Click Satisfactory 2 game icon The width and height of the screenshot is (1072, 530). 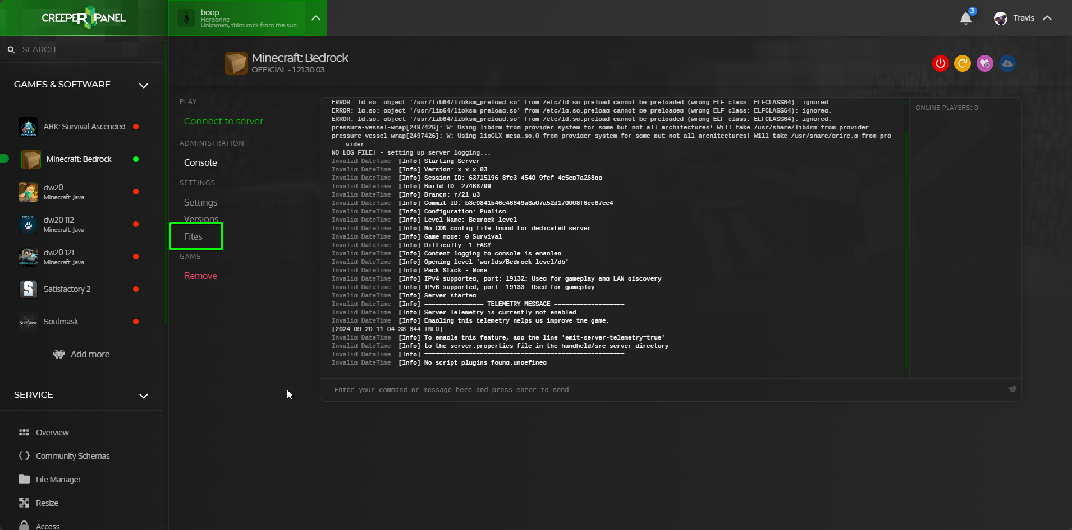(28, 289)
